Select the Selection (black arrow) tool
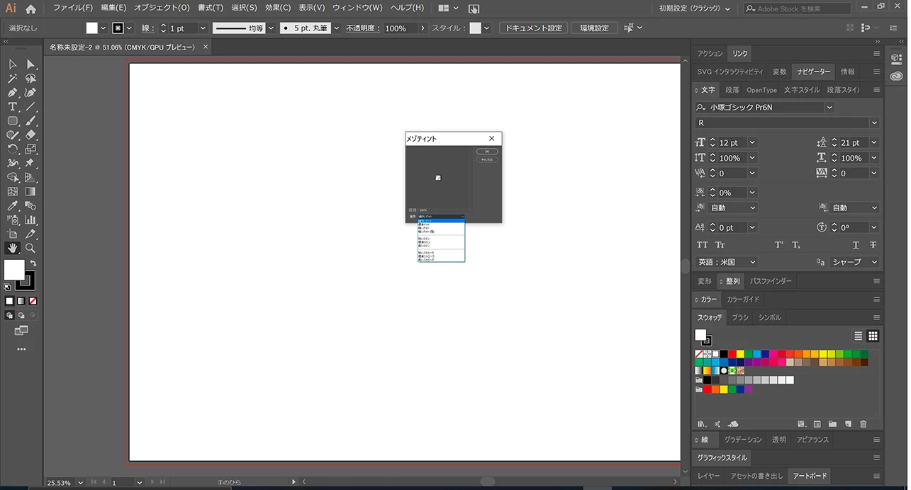The height and width of the screenshot is (490, 911). pyautogui.click(x=13, y=64)
